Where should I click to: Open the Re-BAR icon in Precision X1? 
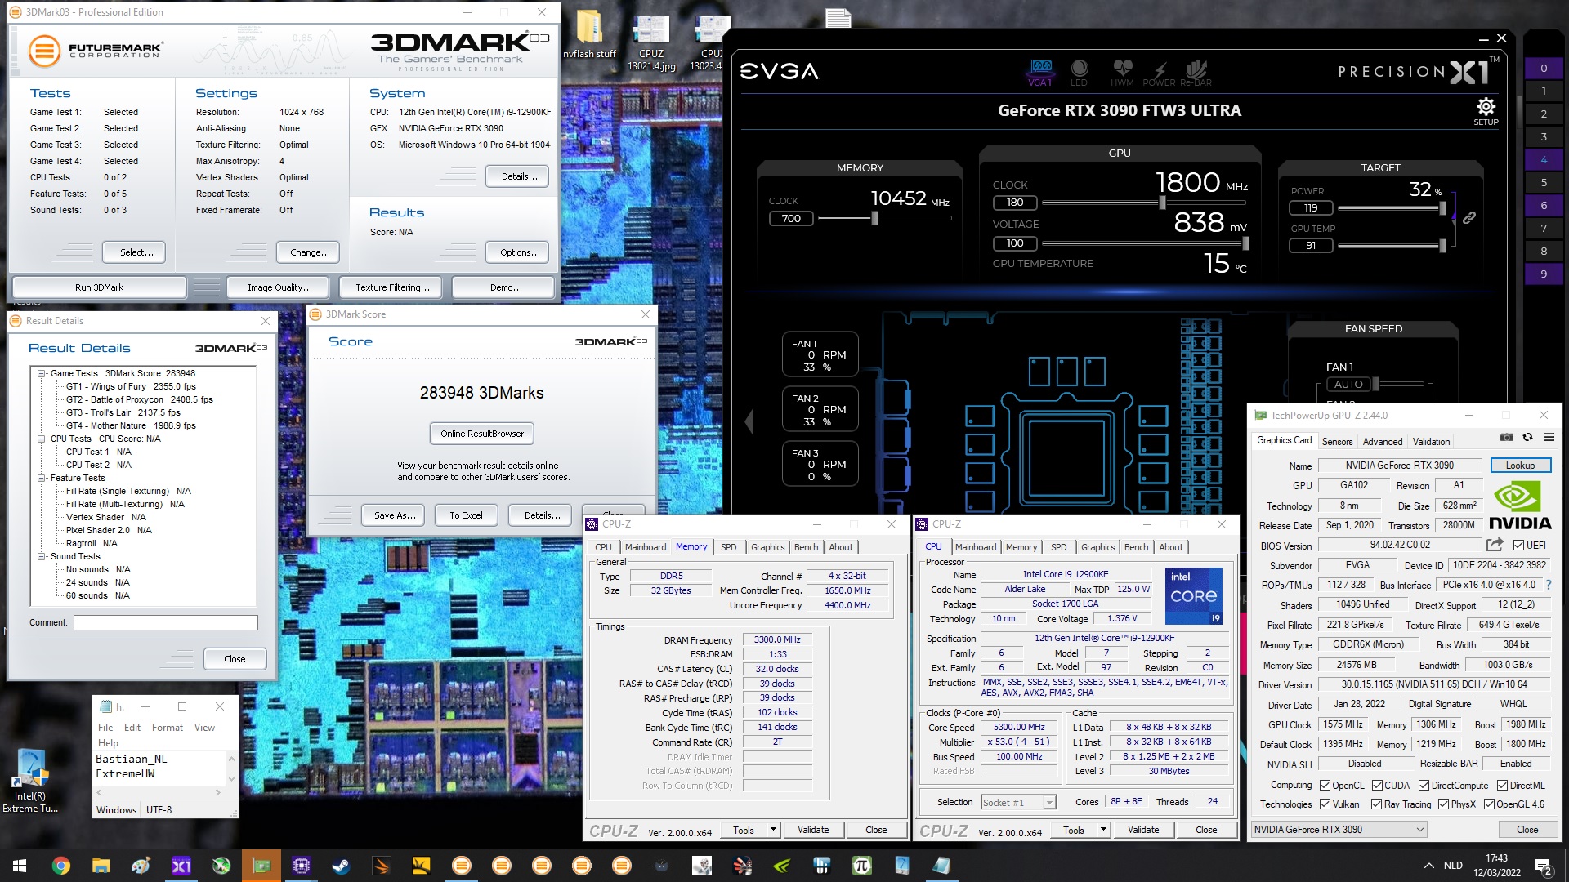(1196, 72)
